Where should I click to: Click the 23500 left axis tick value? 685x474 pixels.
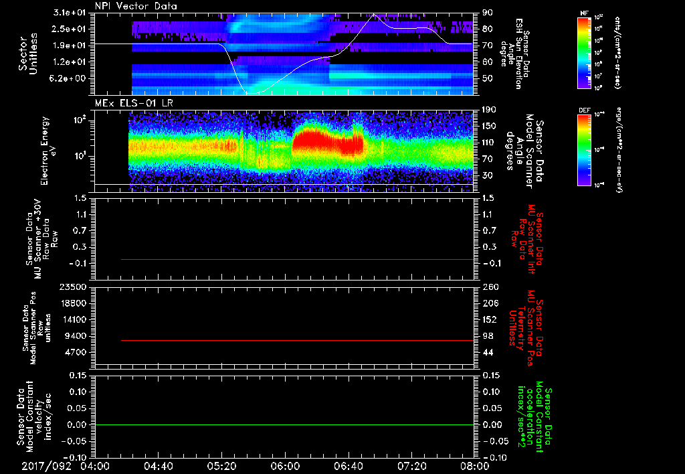[x=75, y=287]
